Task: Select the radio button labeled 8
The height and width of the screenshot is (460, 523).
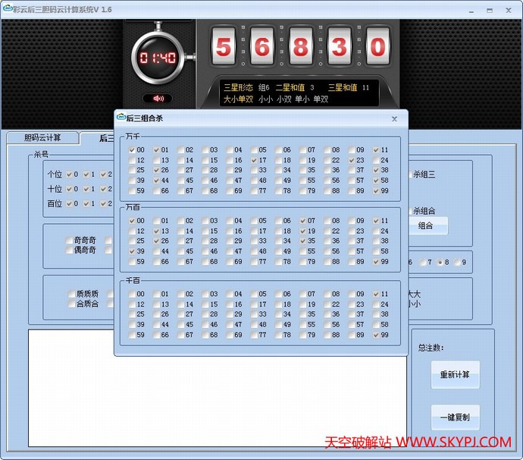Action: click(x=440, y=262)
